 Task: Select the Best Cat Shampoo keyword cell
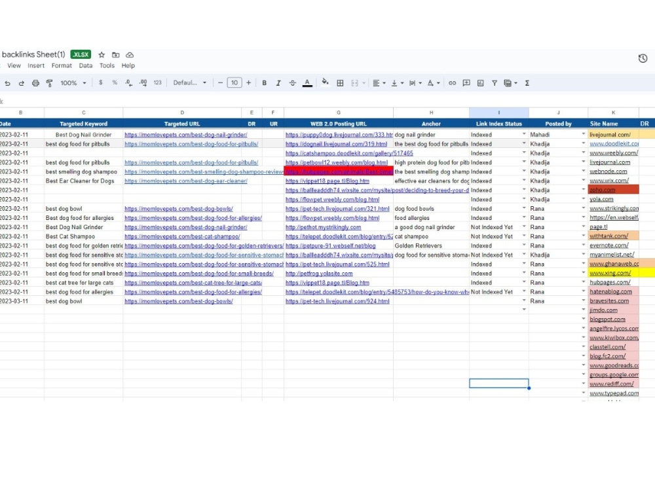pyautogui.click(x=84, y=236)
